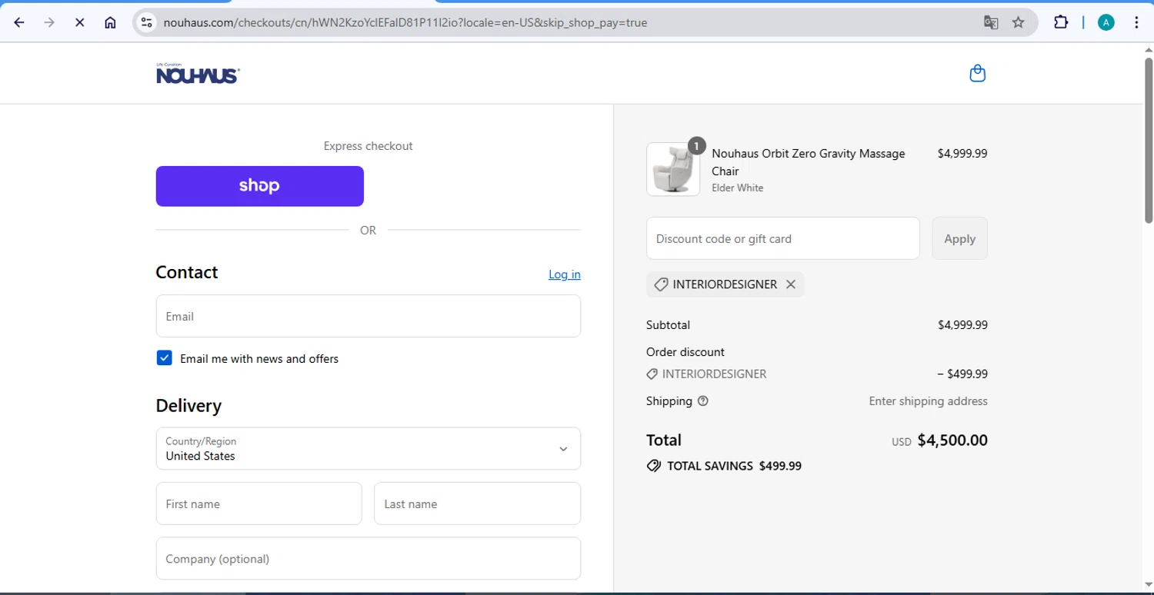Click the translate page icon
This screenshot has width=1154, height=595.
coord(991,22)
